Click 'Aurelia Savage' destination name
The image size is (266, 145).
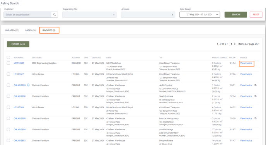click(x=166, y=130)
